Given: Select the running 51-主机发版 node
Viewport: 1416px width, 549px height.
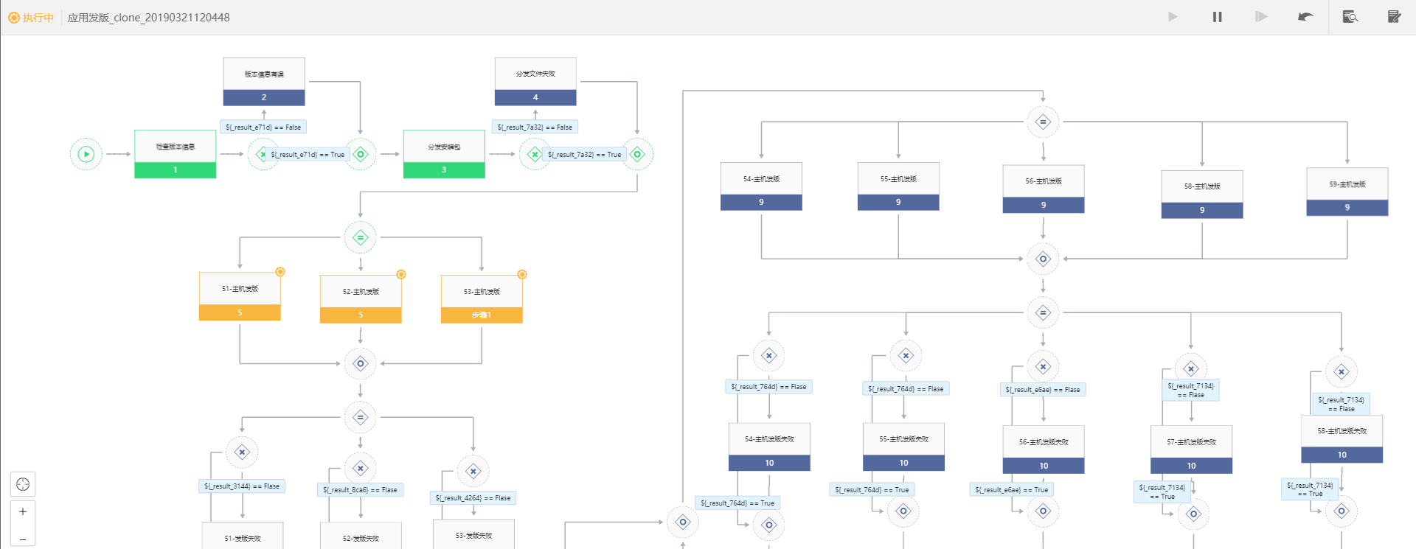Looking at the screenshot, I should click(240, 296).
